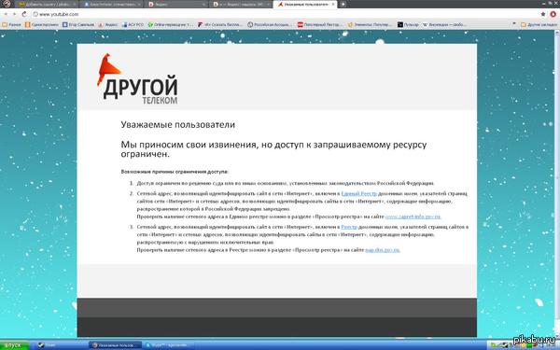Open the Другие закладки folder

pyautogui.click(x=539, y=24)
